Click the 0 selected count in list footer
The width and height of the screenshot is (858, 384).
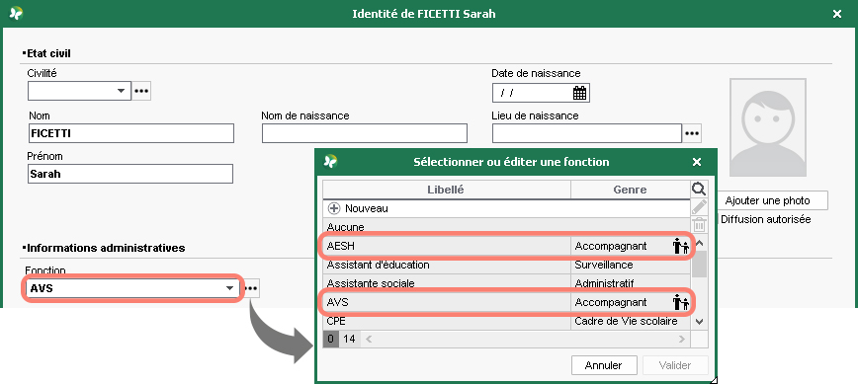pos(330,339)
